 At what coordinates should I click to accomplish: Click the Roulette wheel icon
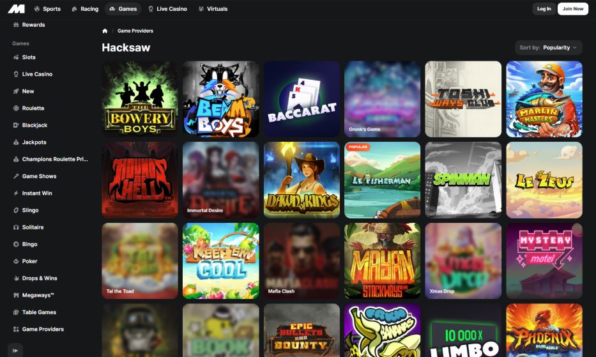(x=16, y=108)
